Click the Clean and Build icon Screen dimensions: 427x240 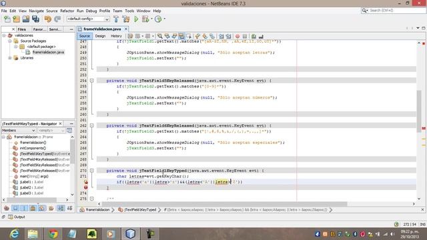(x=126, y=19)
